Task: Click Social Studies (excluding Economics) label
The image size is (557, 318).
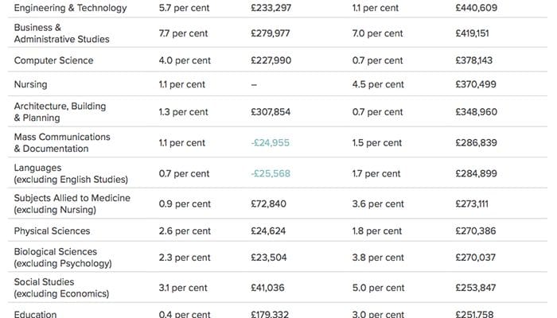Action: pyautogui.click(x=61, y=288)
